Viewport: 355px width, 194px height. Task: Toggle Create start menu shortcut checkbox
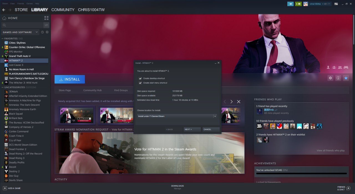(140, 83)
